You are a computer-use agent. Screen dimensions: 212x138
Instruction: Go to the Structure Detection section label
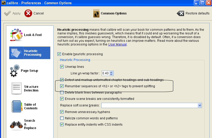pyautogui.click(x=31, y=89)
